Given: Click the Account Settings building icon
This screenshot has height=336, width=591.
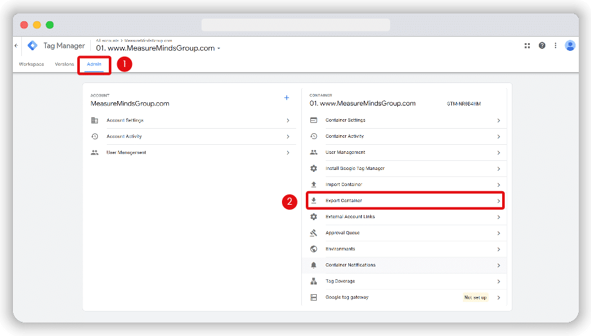Looking at the screenshot, I should [x=95, y=120].
